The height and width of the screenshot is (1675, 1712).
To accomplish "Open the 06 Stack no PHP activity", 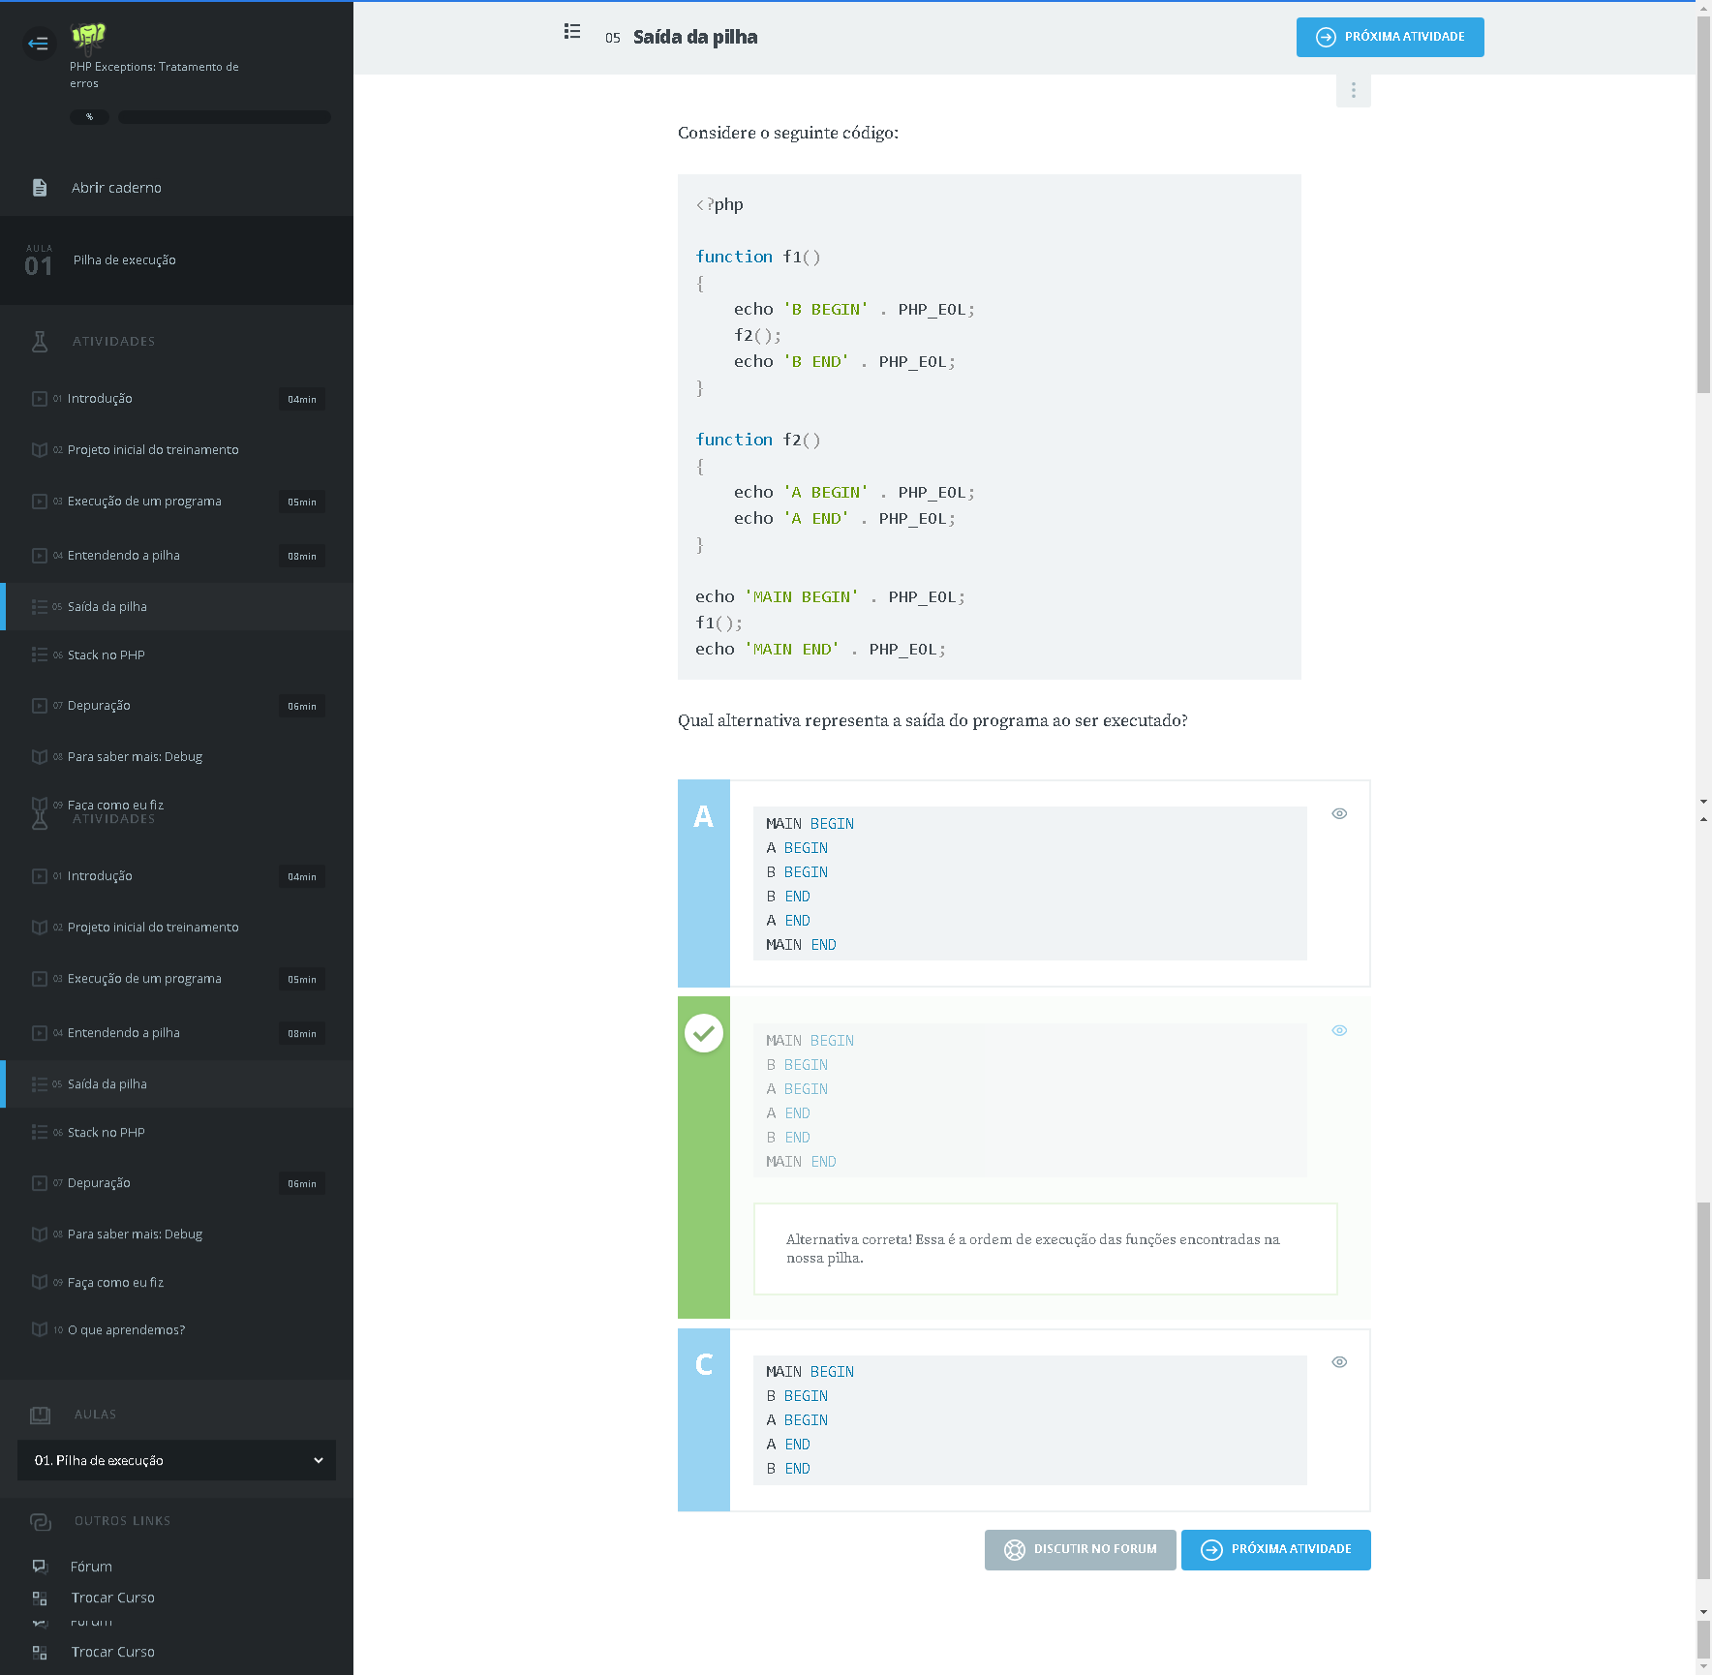I will (107, 655).
